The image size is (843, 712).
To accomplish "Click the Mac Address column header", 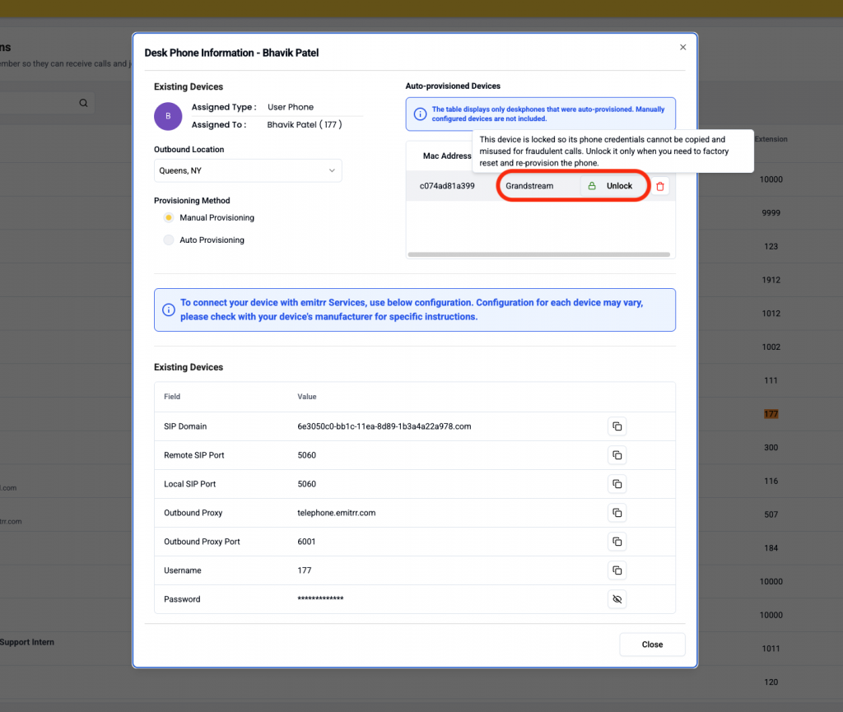I will [447, 156].
